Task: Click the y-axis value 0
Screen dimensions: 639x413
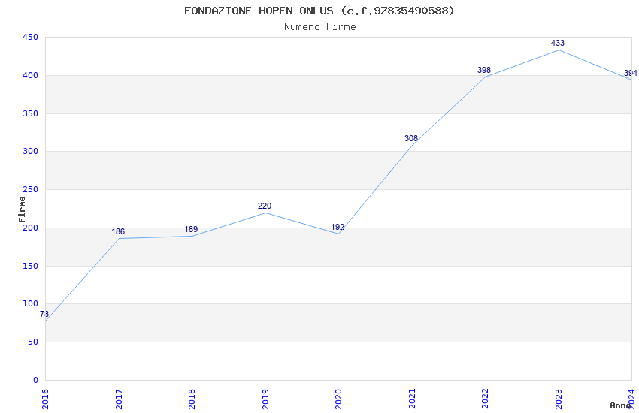Action: (x=36, y=380)
